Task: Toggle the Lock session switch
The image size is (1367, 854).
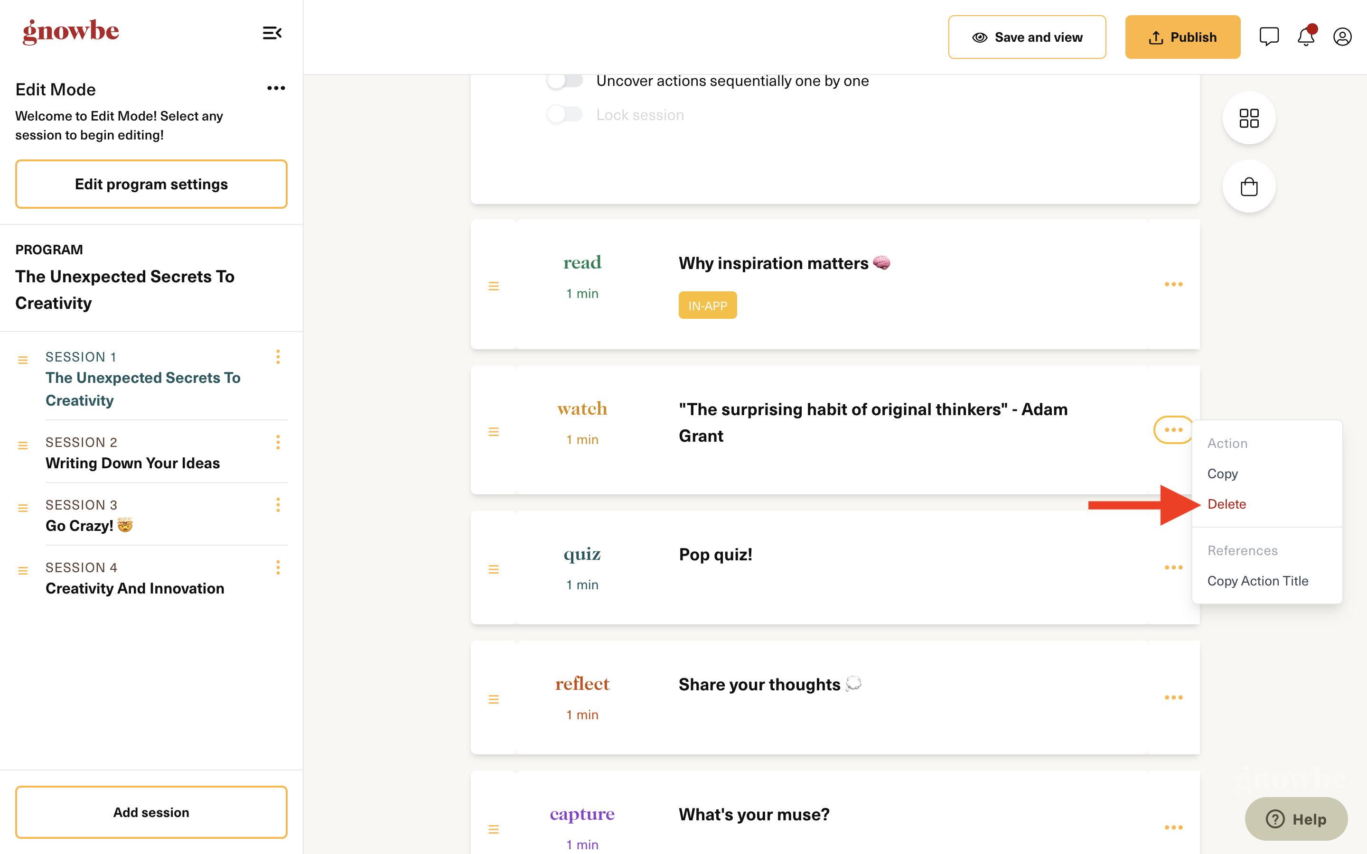Action: click(564, 115)
